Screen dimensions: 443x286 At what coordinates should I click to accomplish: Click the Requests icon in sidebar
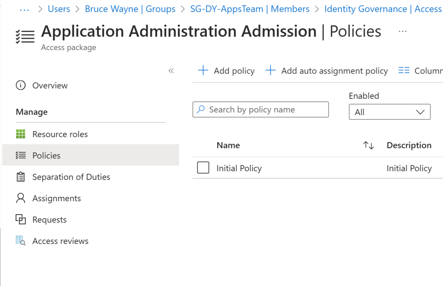pos(20,219)
